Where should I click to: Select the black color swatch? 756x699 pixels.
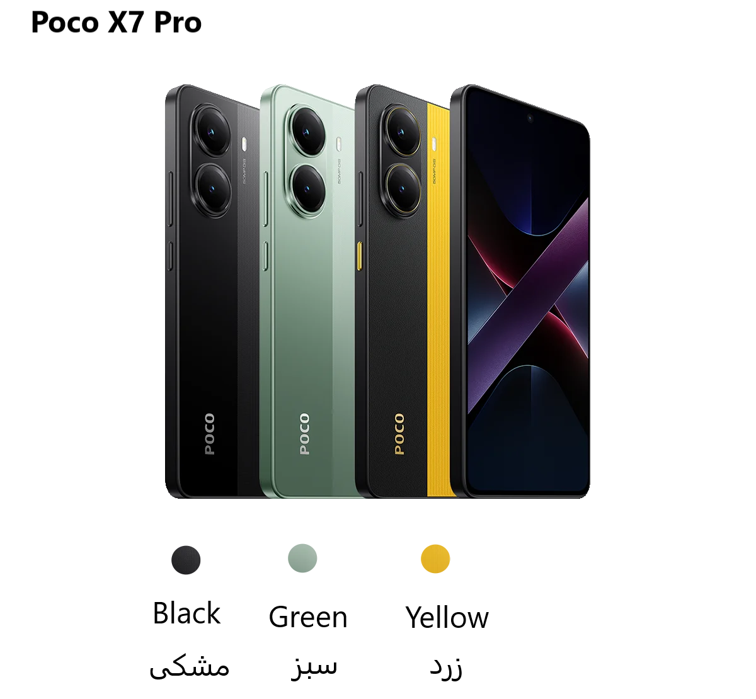pyautogui.click(x=186, y=560)
